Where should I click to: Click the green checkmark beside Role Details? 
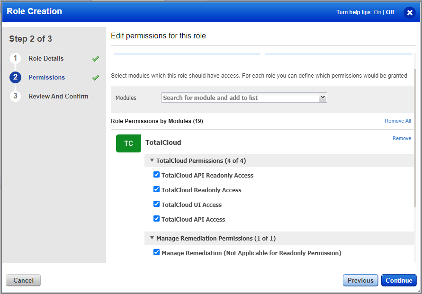pos(96,59)
